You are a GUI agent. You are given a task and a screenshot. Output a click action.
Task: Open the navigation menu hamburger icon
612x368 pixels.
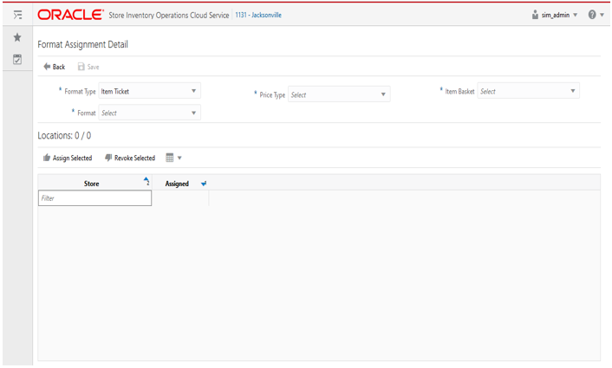17,16
